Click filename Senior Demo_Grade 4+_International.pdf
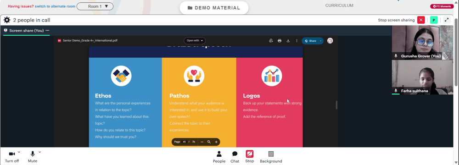The width and height of the screenshot is (459, 165). 90,41
